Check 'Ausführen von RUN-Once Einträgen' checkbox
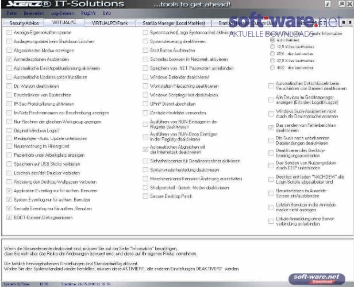The height and width of the screenshot is (287, 354). pos(145,137)
